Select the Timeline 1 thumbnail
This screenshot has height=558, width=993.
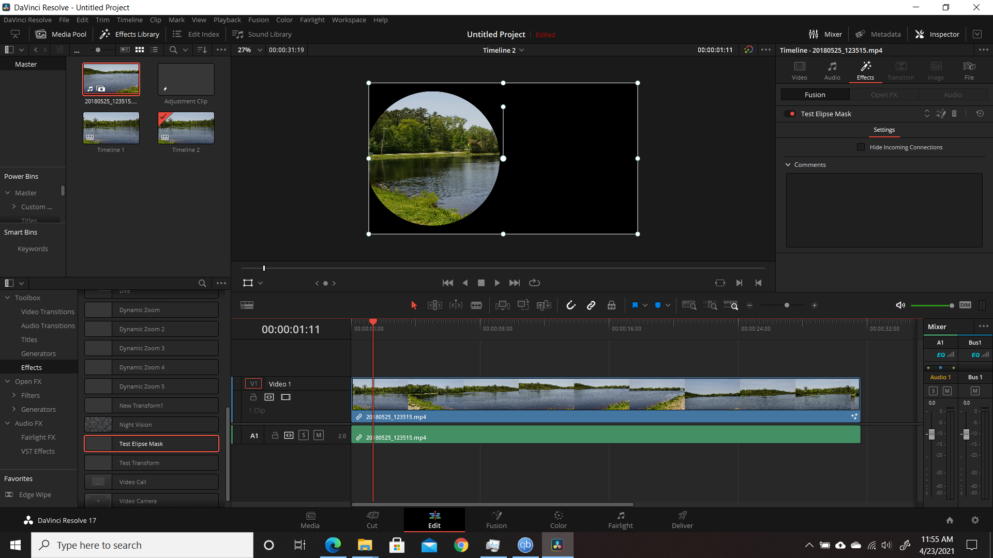pos(111,128)
